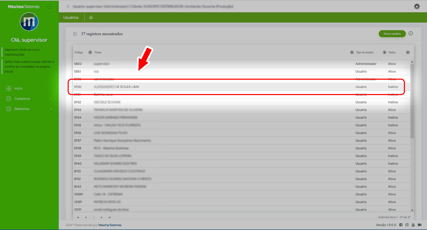This screenshot has width=427, height=230.
Task: Open the Instagram icon in footer
Action: pyautogui.click(x=407, y=225)
